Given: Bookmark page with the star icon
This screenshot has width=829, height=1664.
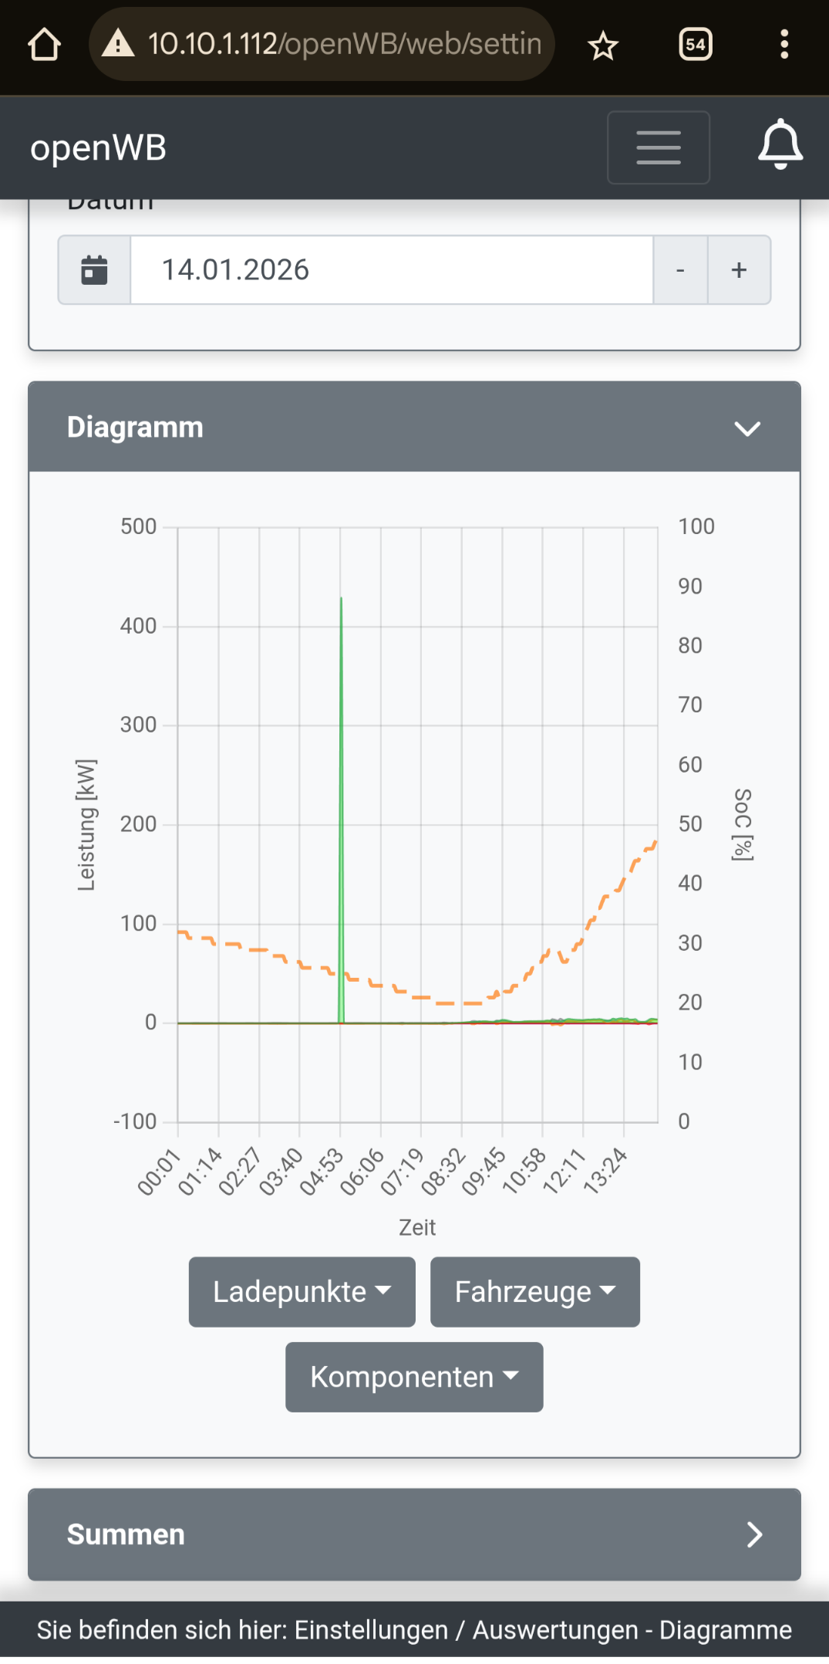Looking at the screenshot, I should tap(602, 46).
